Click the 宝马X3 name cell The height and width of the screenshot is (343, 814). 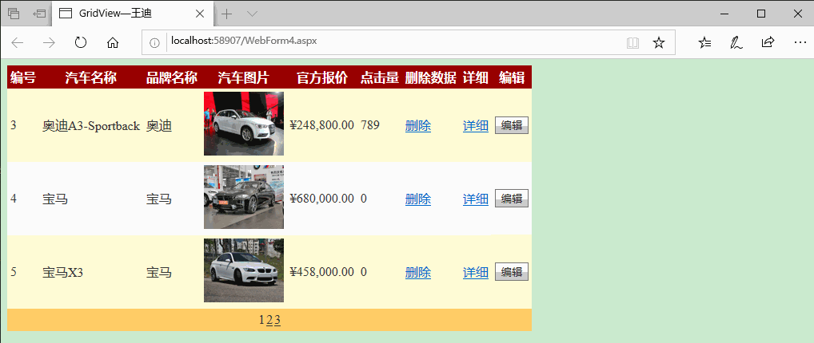click(x=62, y=273)
